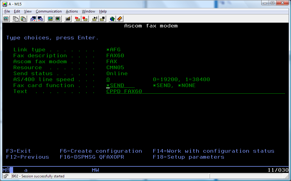Start recording a macro with red play icon
This screenshot has height=181, width=291.
pyautogui.click(x=78, y=19)
